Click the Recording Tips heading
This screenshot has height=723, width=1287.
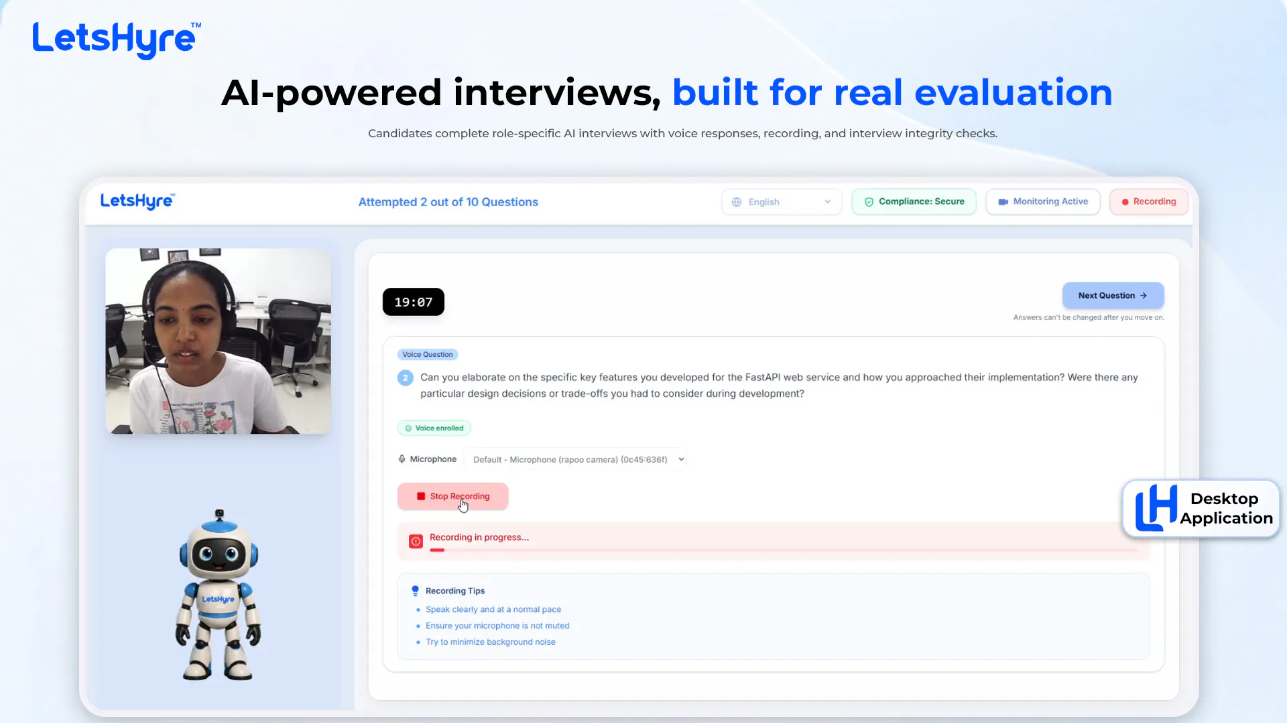(x=455, y=590)
